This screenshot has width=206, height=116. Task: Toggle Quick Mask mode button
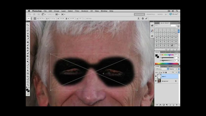[x=28, y=94]
